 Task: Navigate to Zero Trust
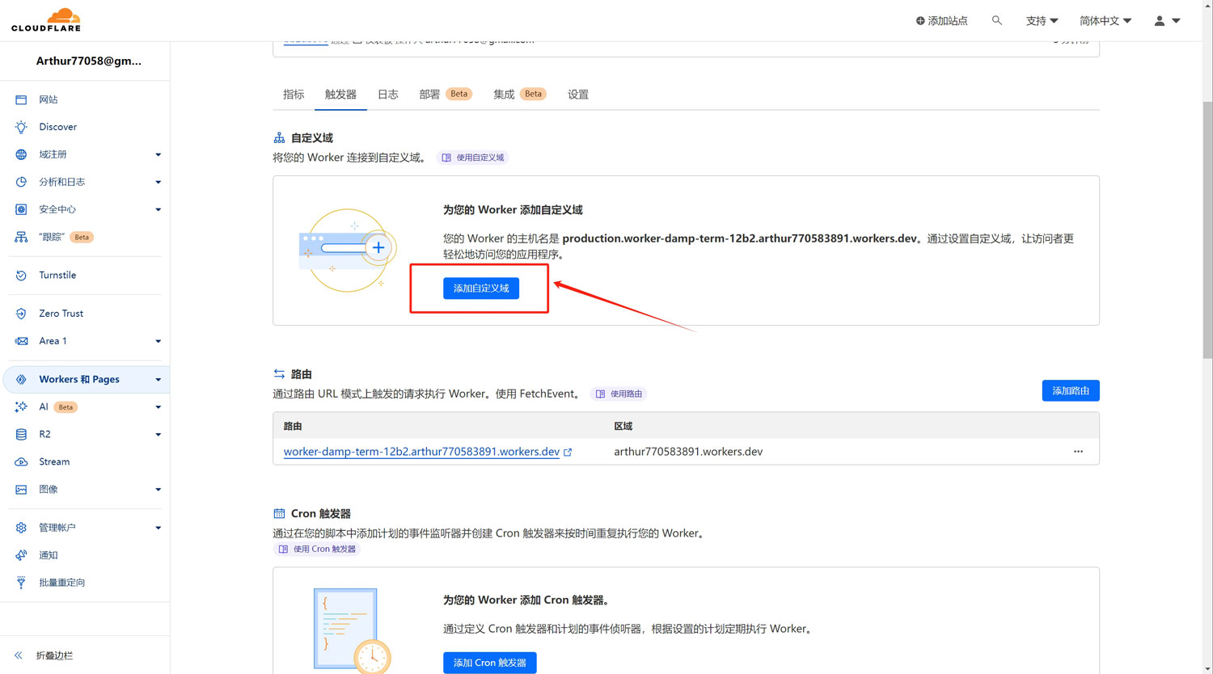(61, 313)
